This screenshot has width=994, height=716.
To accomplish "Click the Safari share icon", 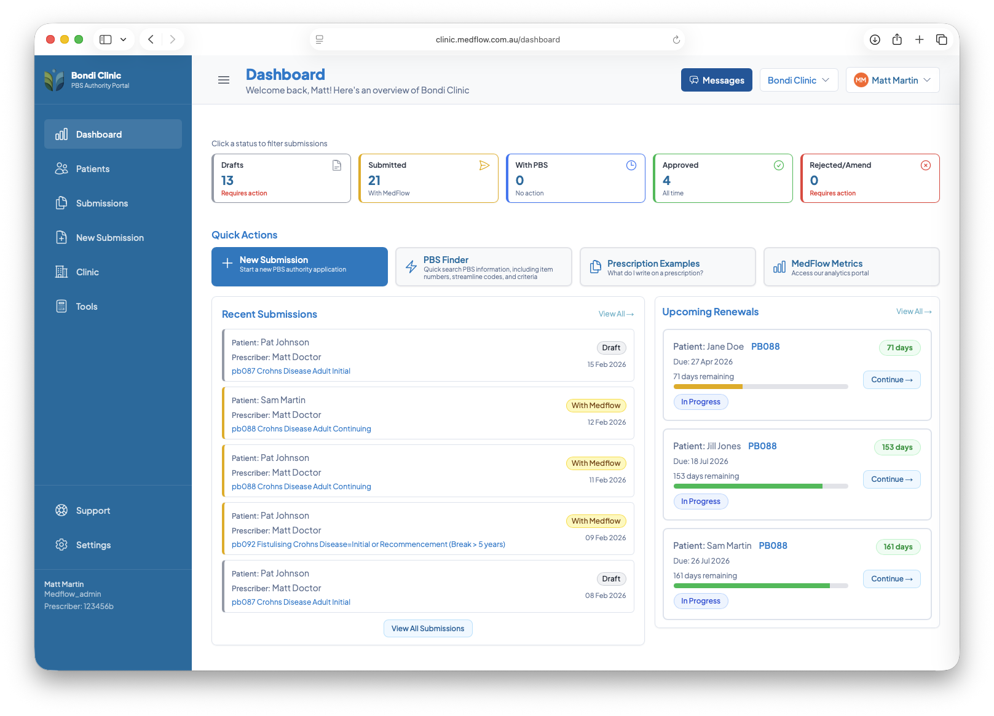I will (x=897, y=39).
